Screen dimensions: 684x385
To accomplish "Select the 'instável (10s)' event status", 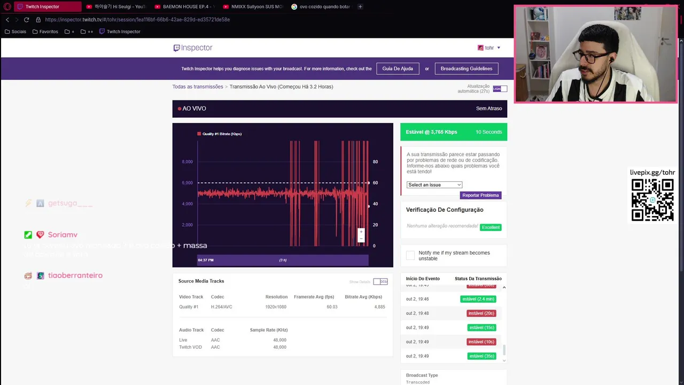I will coord(481,342).
